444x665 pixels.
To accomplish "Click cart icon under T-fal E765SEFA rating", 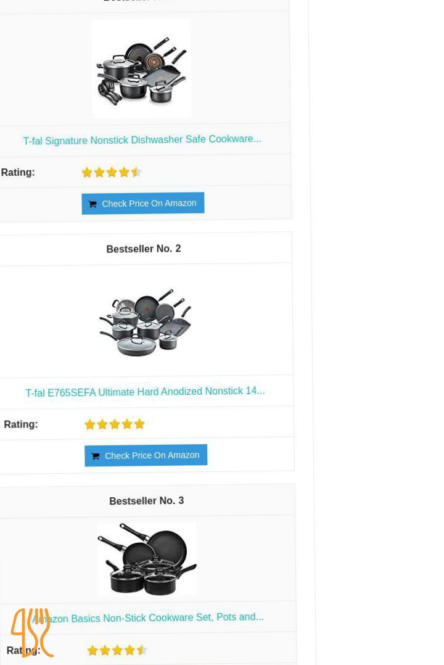I will [x=96, y=456].
